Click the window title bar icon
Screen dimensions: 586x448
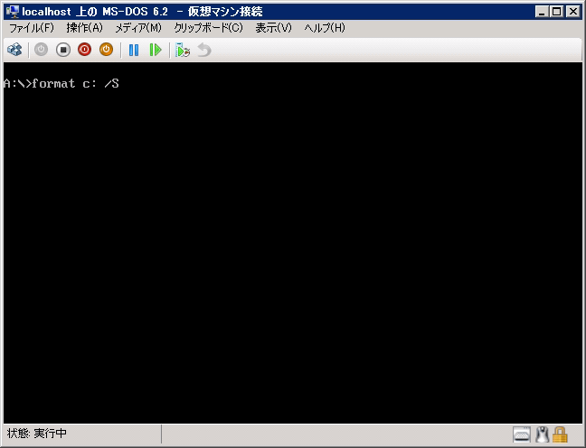[x=13, y=12]
